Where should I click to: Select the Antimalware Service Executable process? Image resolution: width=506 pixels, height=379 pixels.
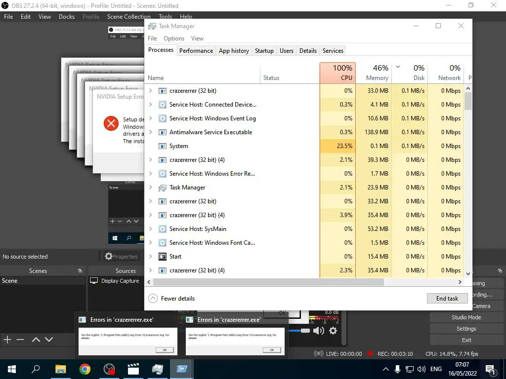(304, 132)
